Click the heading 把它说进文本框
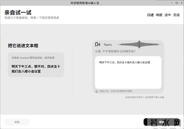 [x=23, y=46]
